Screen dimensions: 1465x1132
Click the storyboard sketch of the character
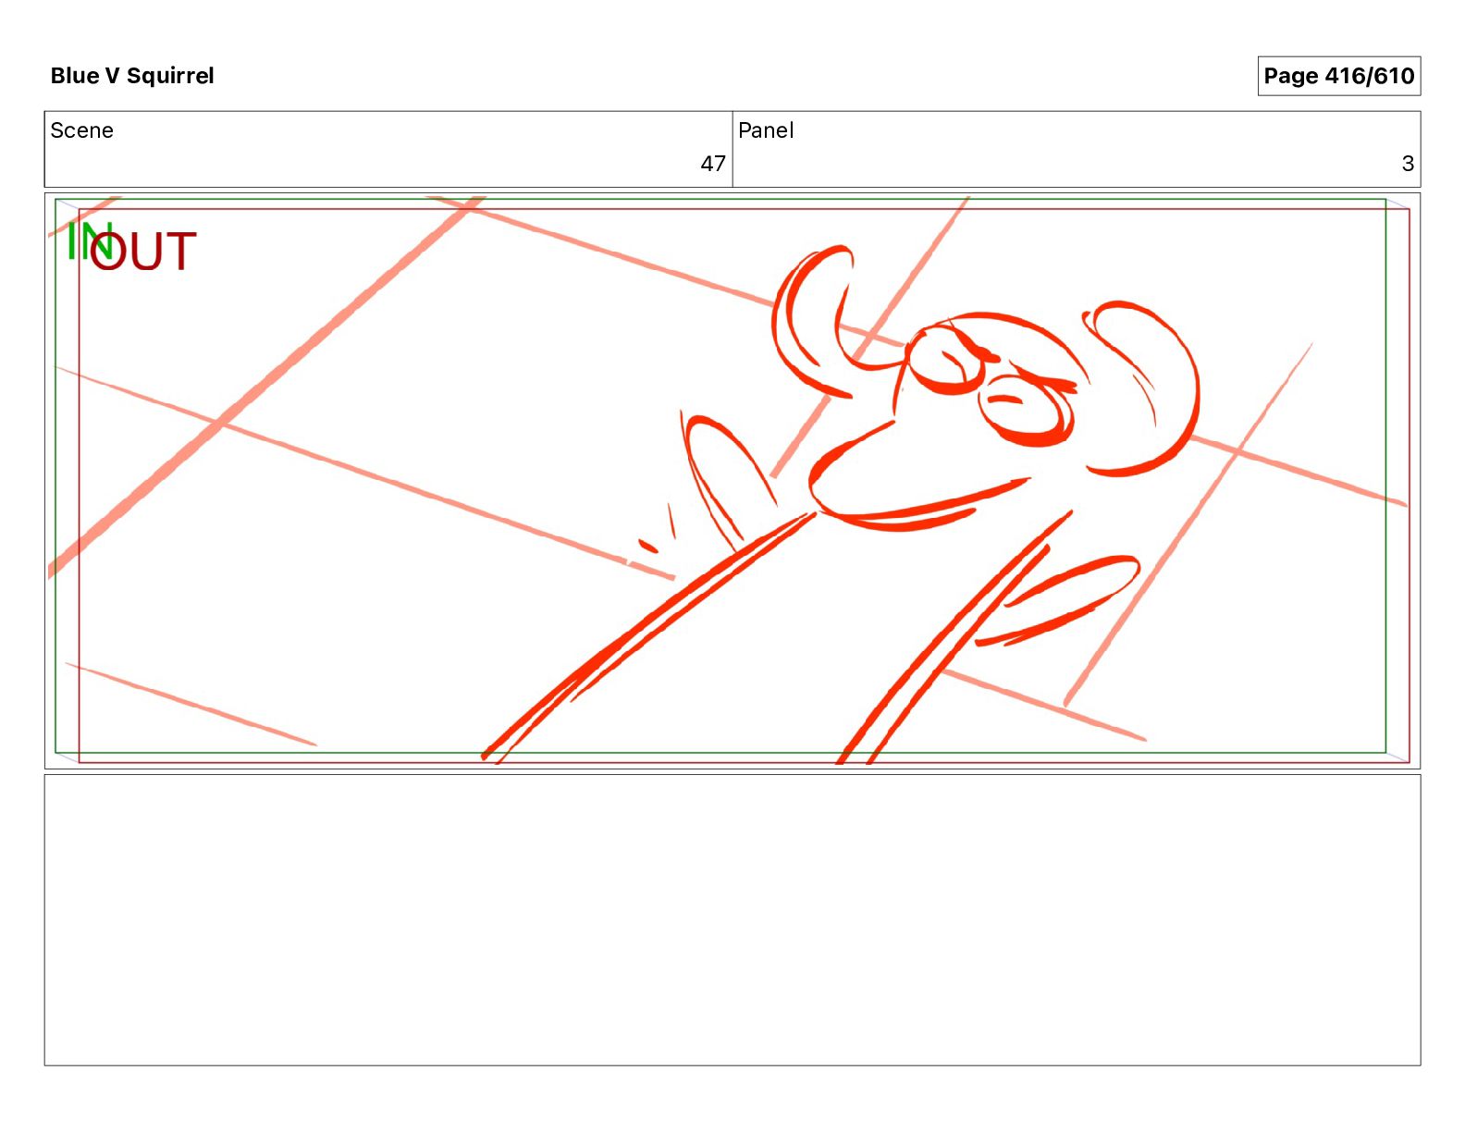pos(842,504)
